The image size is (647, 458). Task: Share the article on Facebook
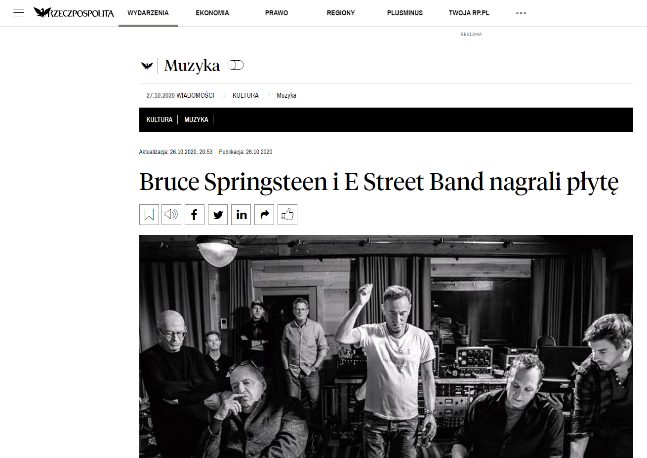point(195,215)
